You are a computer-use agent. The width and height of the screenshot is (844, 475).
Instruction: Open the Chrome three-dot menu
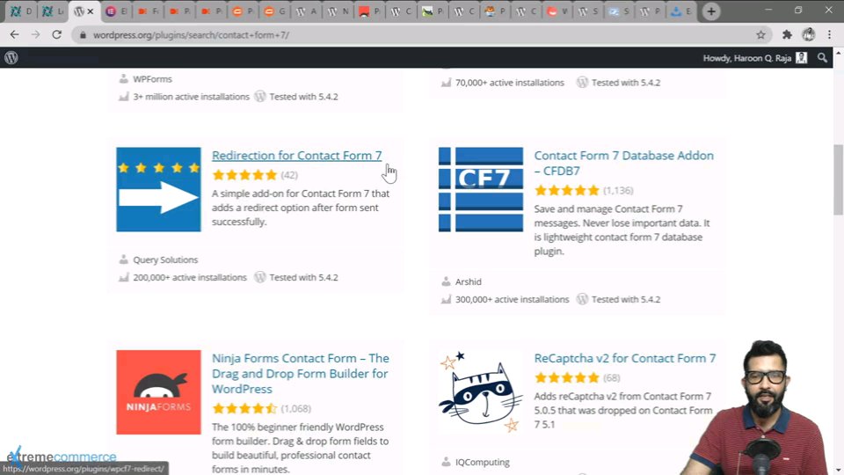pyautogui.click(x=829, y=35)
